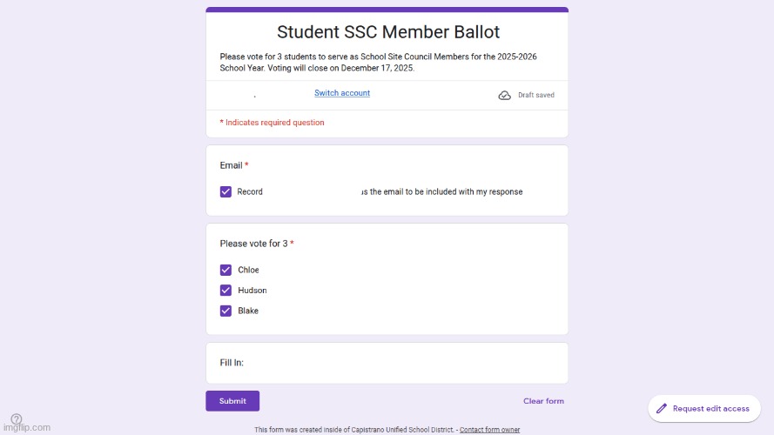Toggle the Record email checkbox
The width and height of the screenshot is (774, 435).
point(226,191)
